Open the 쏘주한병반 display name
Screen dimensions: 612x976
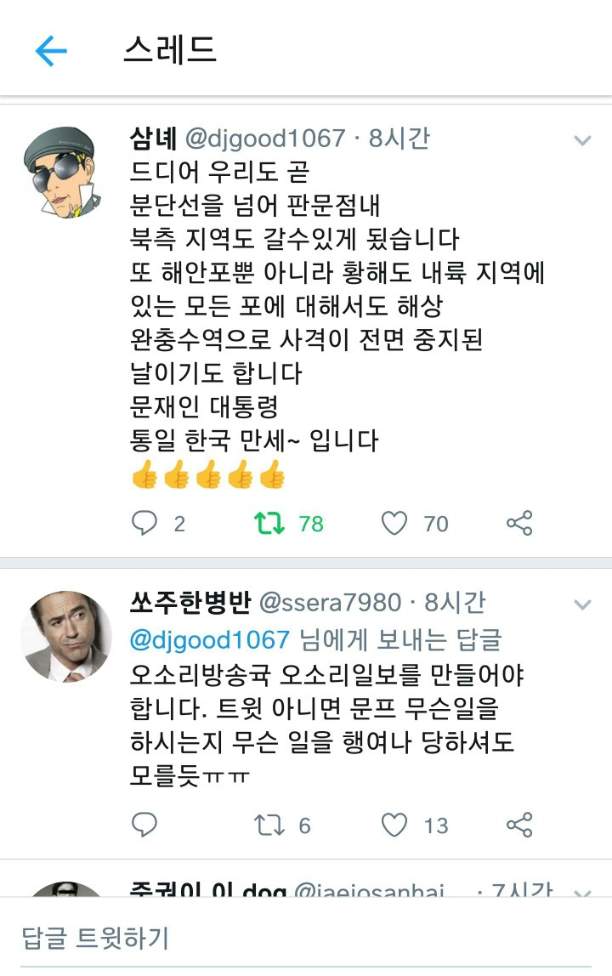[190, 602]
